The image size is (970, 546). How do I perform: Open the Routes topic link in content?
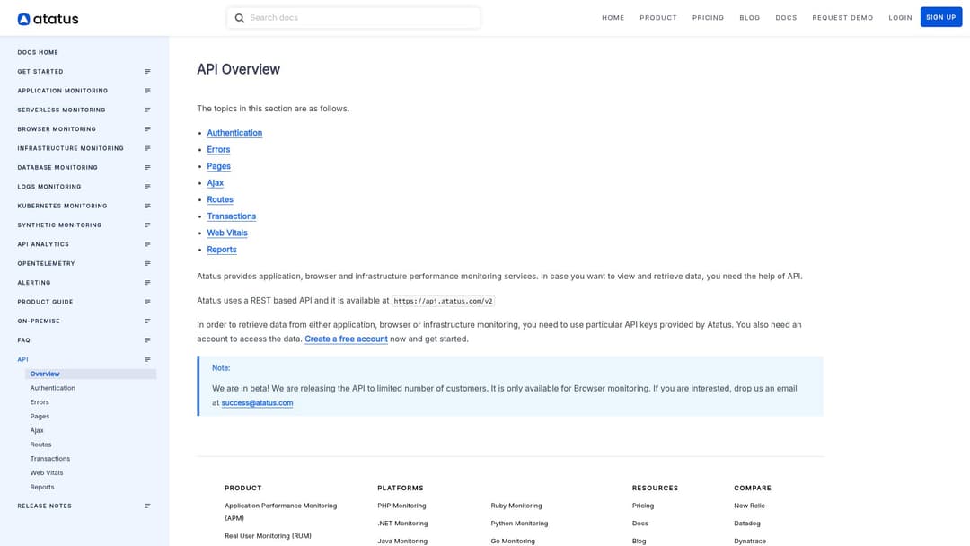point(220,199)
